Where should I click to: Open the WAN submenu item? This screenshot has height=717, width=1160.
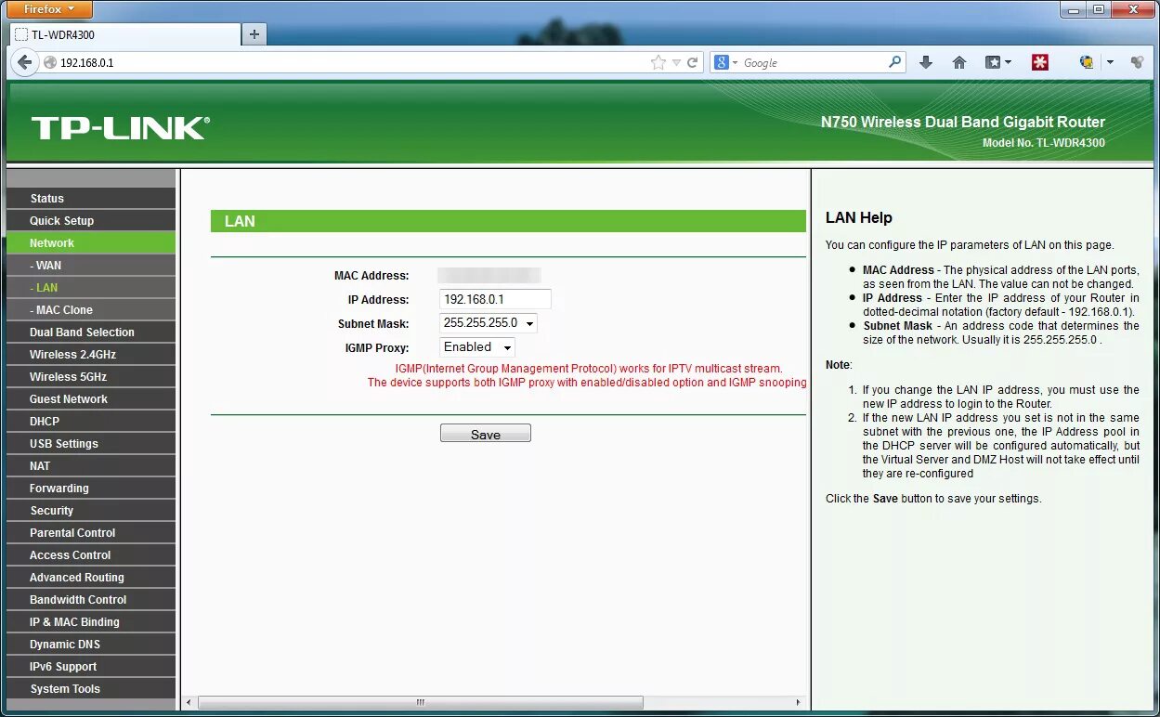(90, 266)
